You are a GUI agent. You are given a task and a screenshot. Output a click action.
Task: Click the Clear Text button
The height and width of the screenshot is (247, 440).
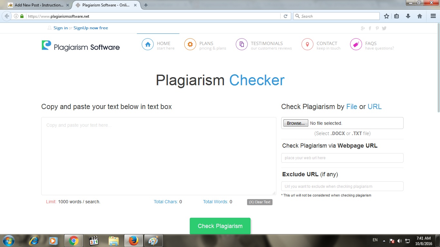pos(260,202)
